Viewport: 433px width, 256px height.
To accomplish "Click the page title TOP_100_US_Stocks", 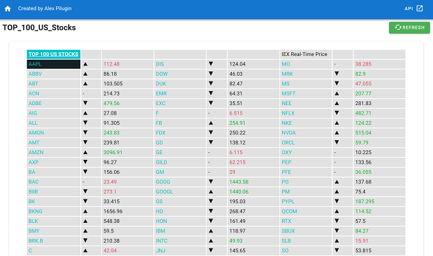I will pyautogui.click(x=39, y=27).
